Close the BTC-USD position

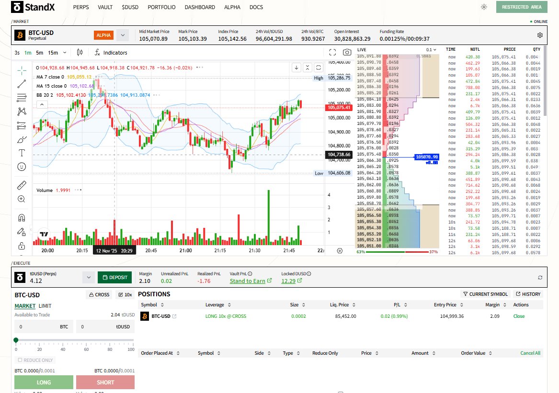pos(519,316)
